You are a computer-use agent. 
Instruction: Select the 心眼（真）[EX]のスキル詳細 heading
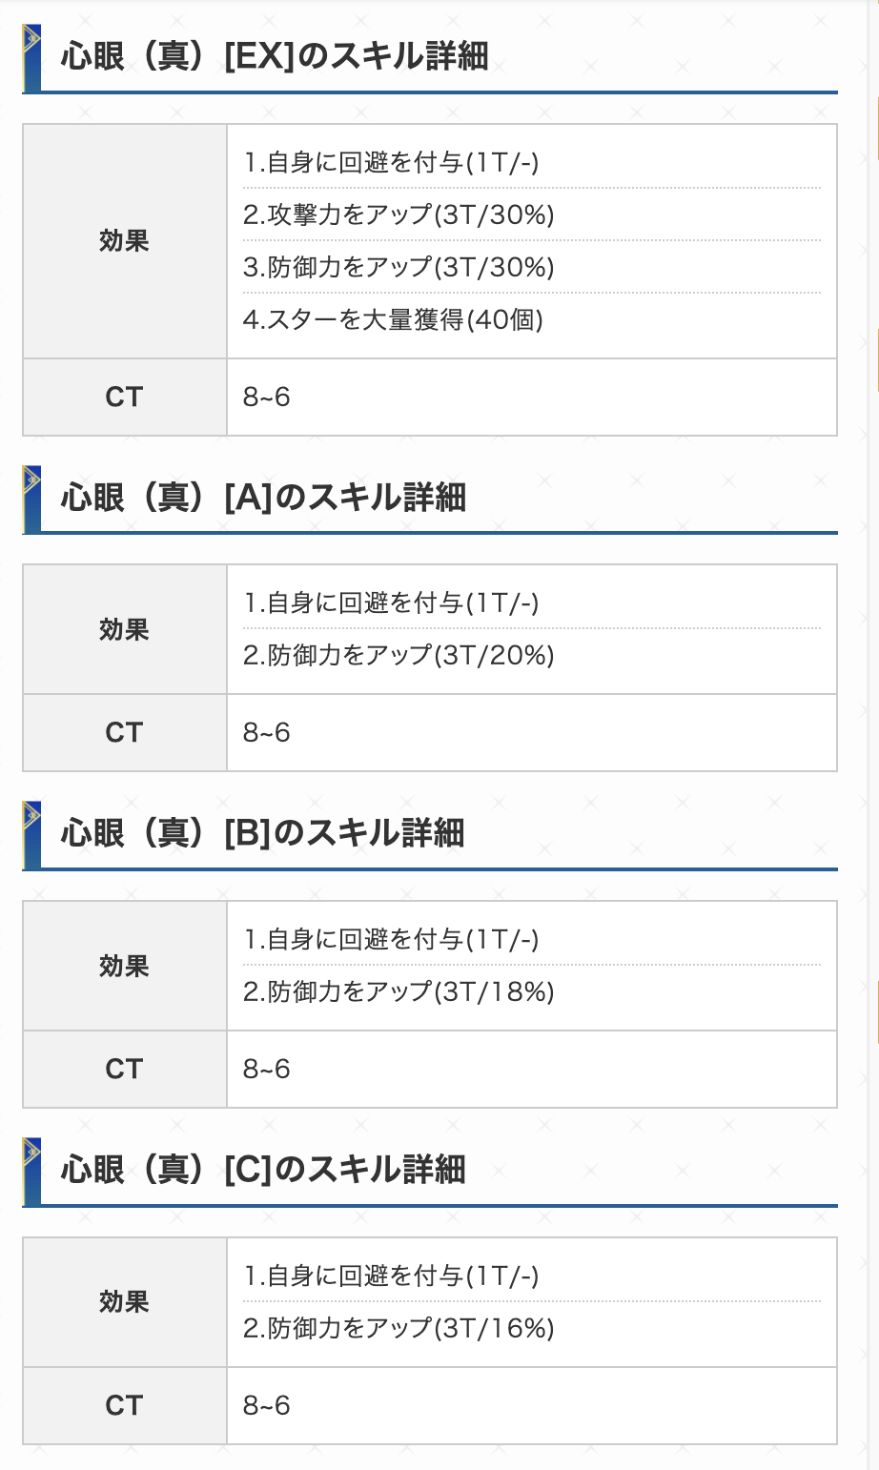[275, 57]
